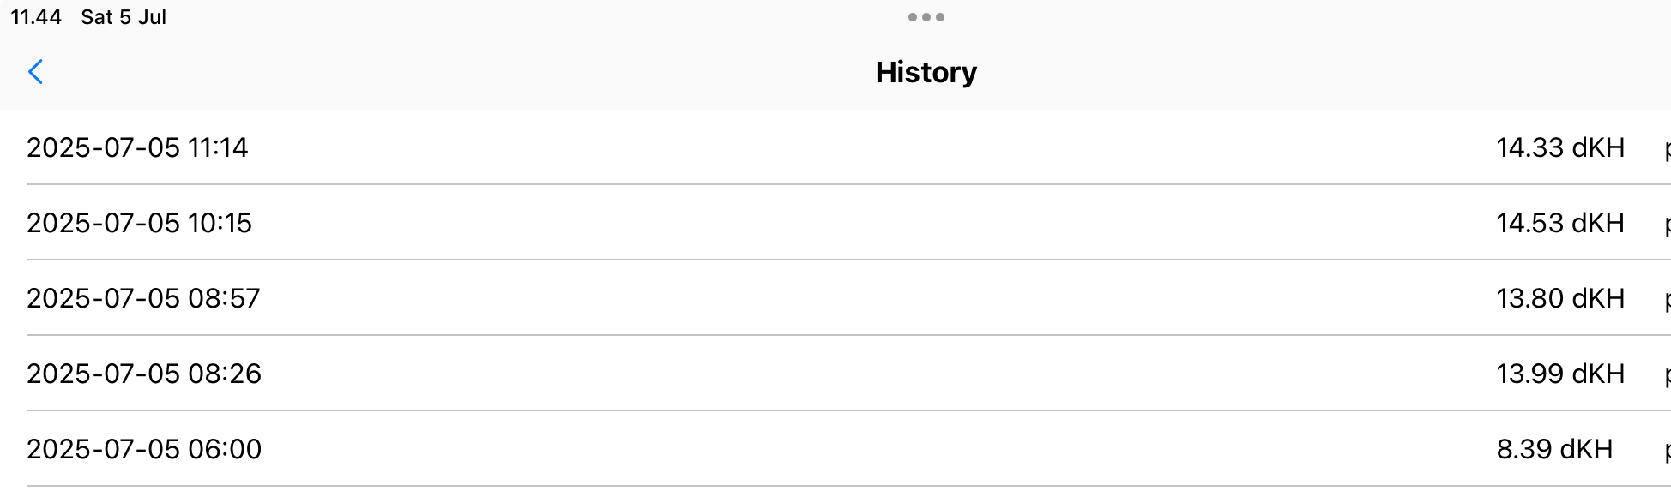Open the 2025-07-05 08:57 history entry
The image size is (1671, 503).
click(143, 298)
